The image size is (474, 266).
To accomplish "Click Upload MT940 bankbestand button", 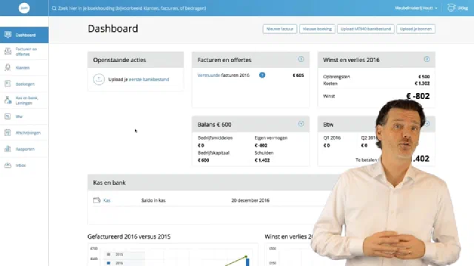I will (x=365, y=29).
